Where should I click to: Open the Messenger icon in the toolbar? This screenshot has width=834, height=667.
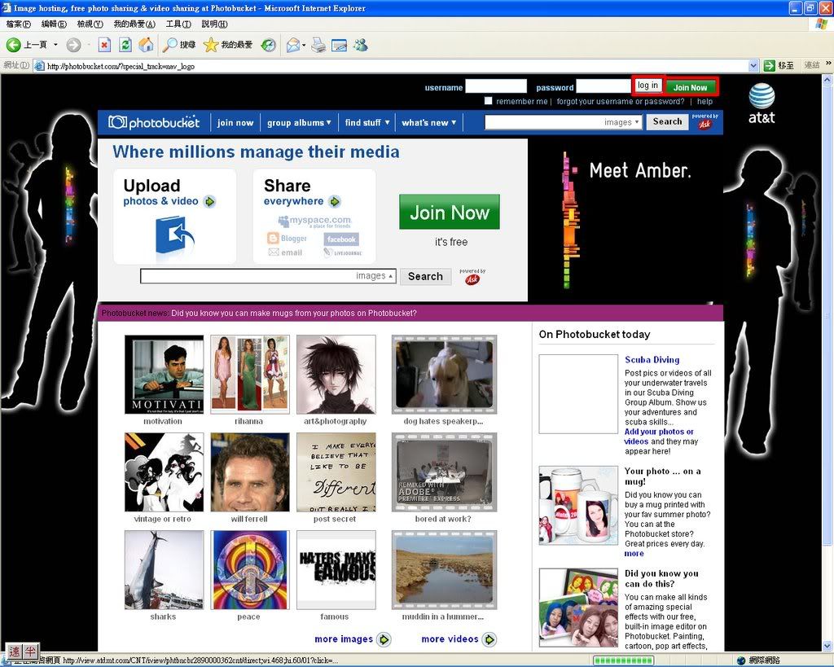point(360,45)
